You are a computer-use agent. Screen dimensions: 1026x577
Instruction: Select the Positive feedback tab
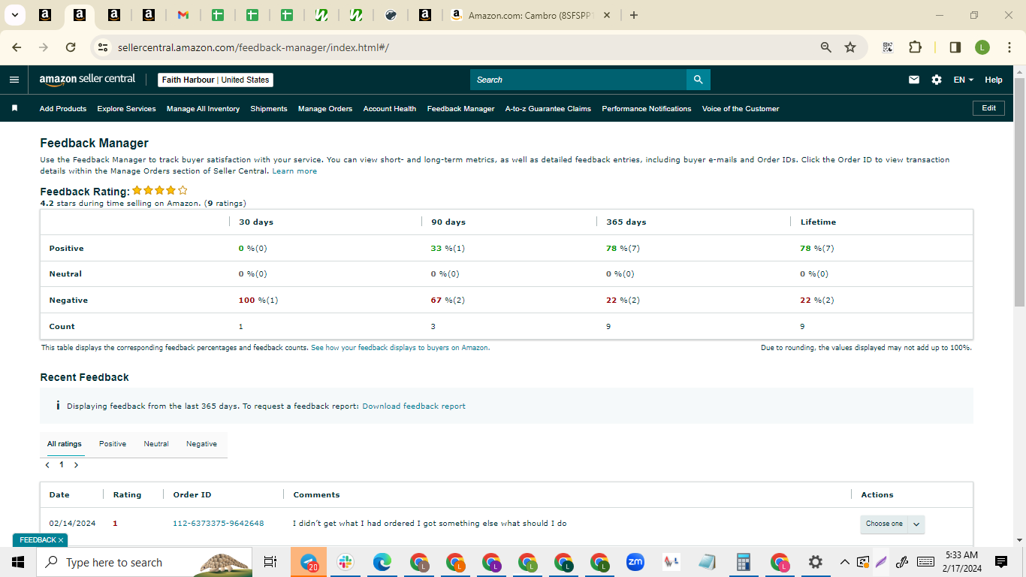pyautogui.click(x=113, y=444)
